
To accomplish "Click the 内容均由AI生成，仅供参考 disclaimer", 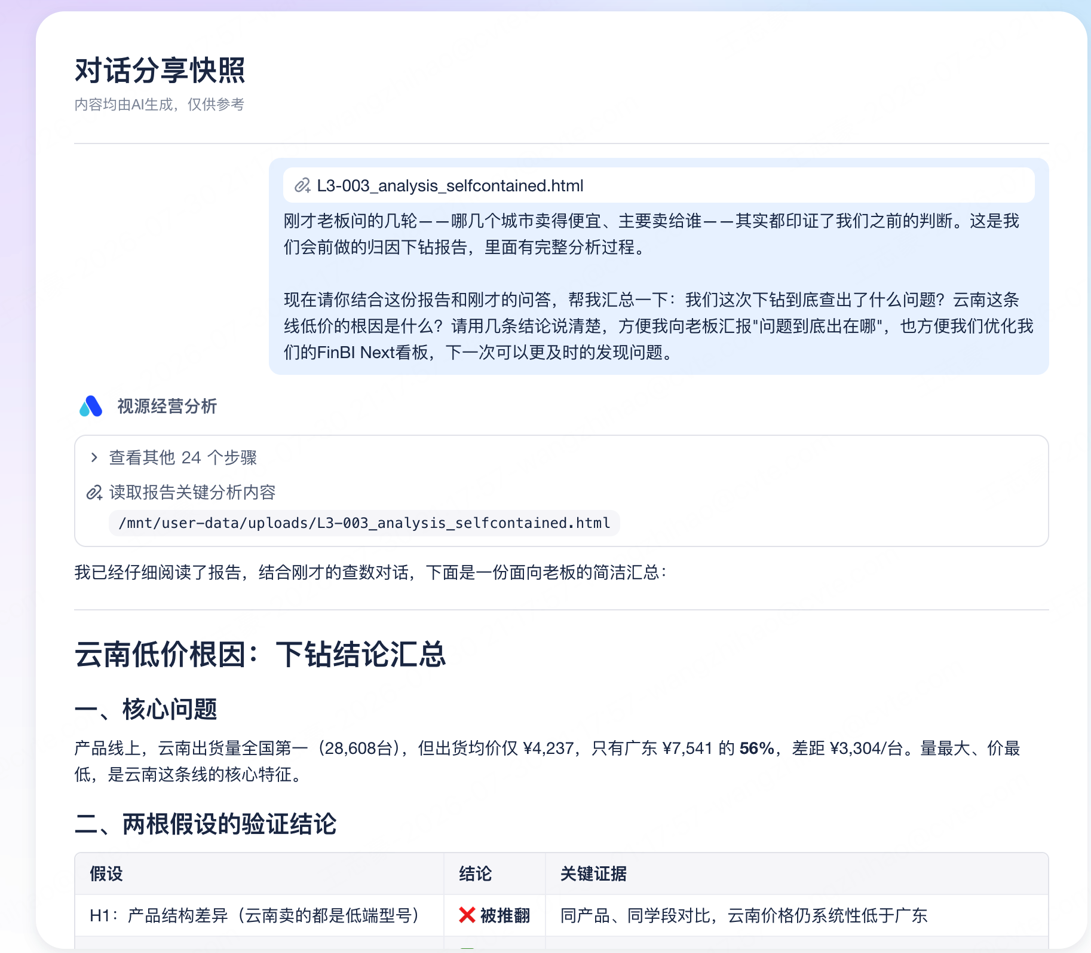I will (x=160, y=105).
